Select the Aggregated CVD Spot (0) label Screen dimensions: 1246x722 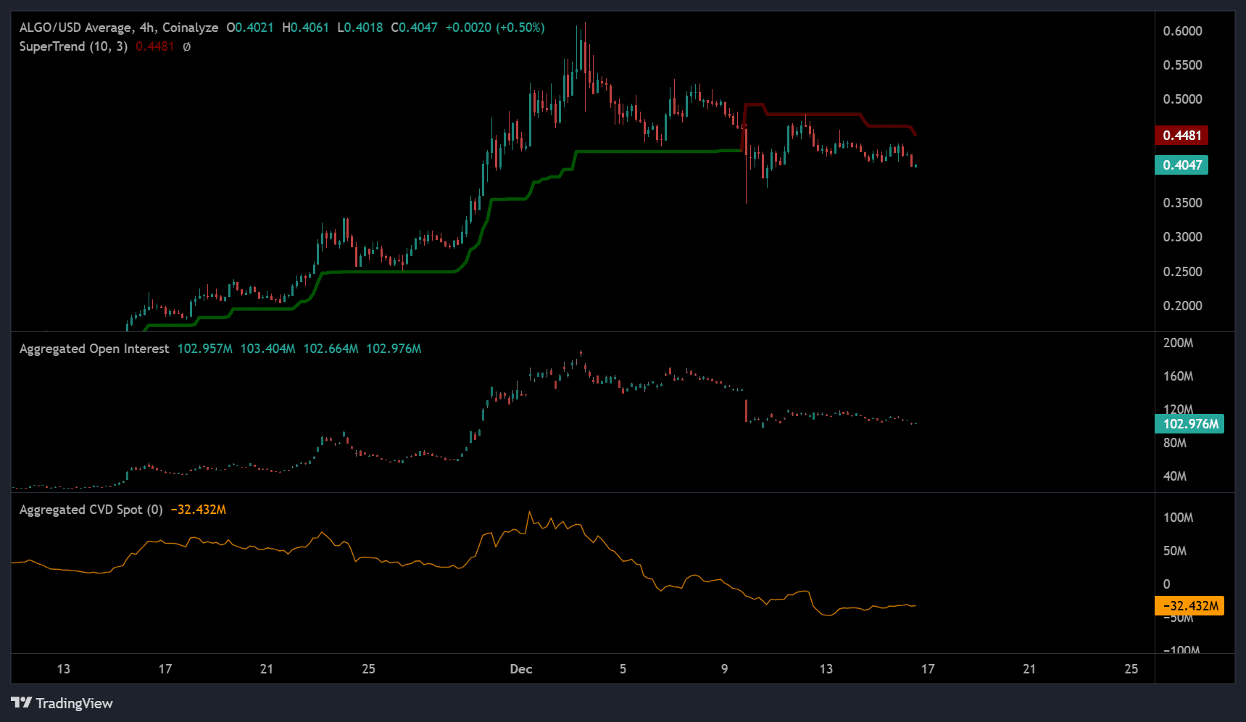click(x=91, y=510)
